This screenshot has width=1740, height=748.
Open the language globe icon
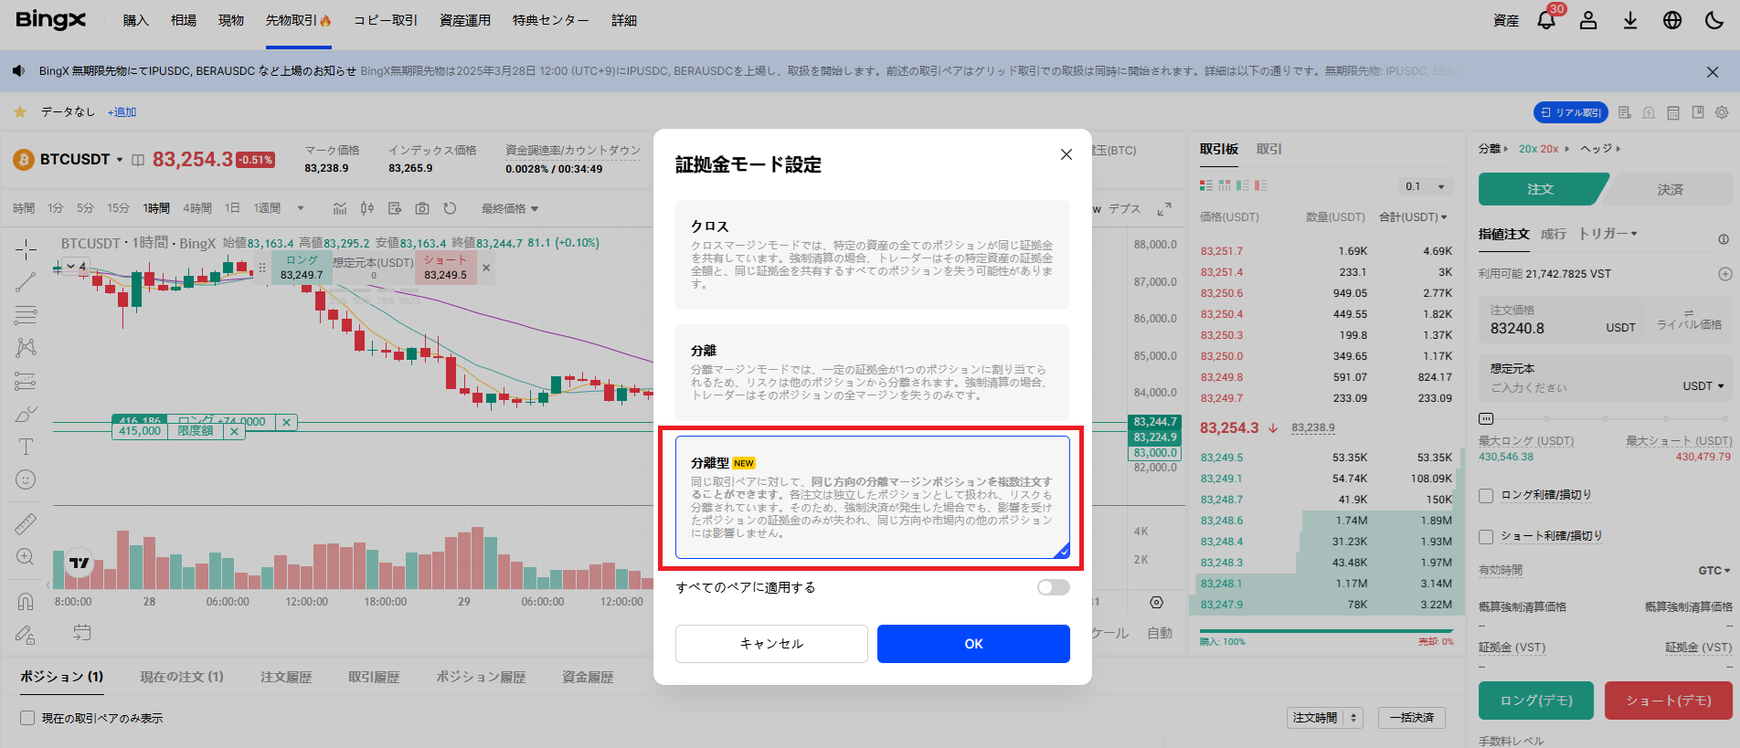[1672, 20]
